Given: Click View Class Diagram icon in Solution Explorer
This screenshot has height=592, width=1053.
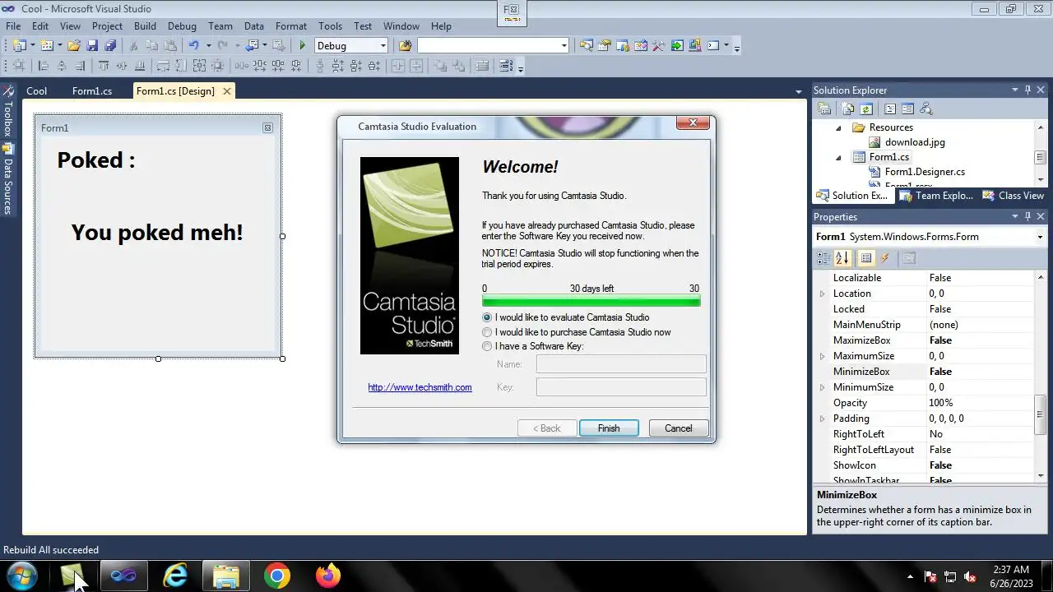Looking at the screenshot, I should click(925, 109).
